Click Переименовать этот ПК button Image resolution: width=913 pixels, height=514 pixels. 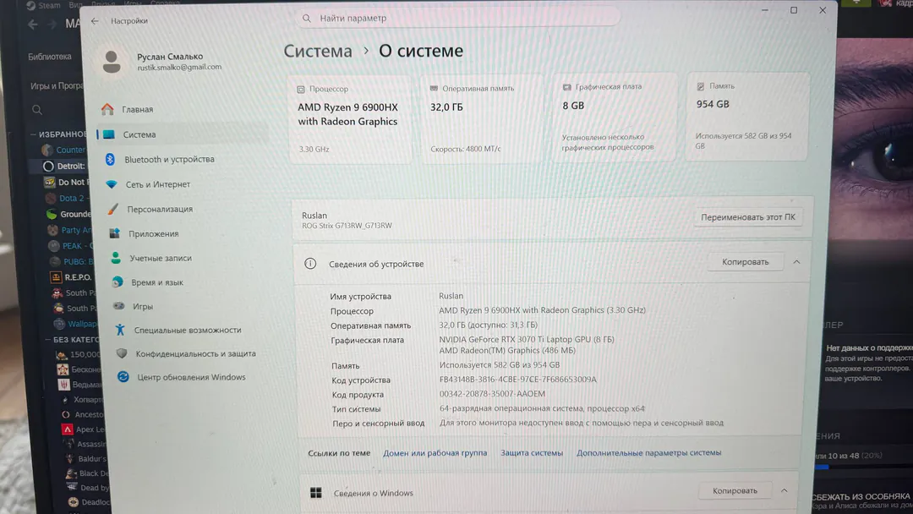[x=747, y=217]
